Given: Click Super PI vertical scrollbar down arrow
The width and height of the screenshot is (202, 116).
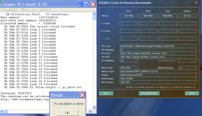Looking at the screenshot, I should click(x=94, y=107).
